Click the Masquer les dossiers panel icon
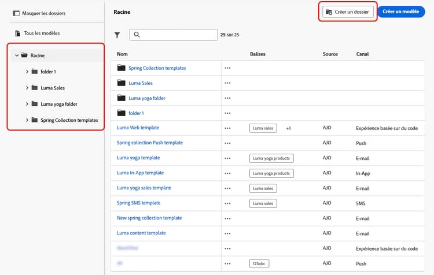Image resolution: width=434 pixels, height=275 pixels. click(16, 13)
